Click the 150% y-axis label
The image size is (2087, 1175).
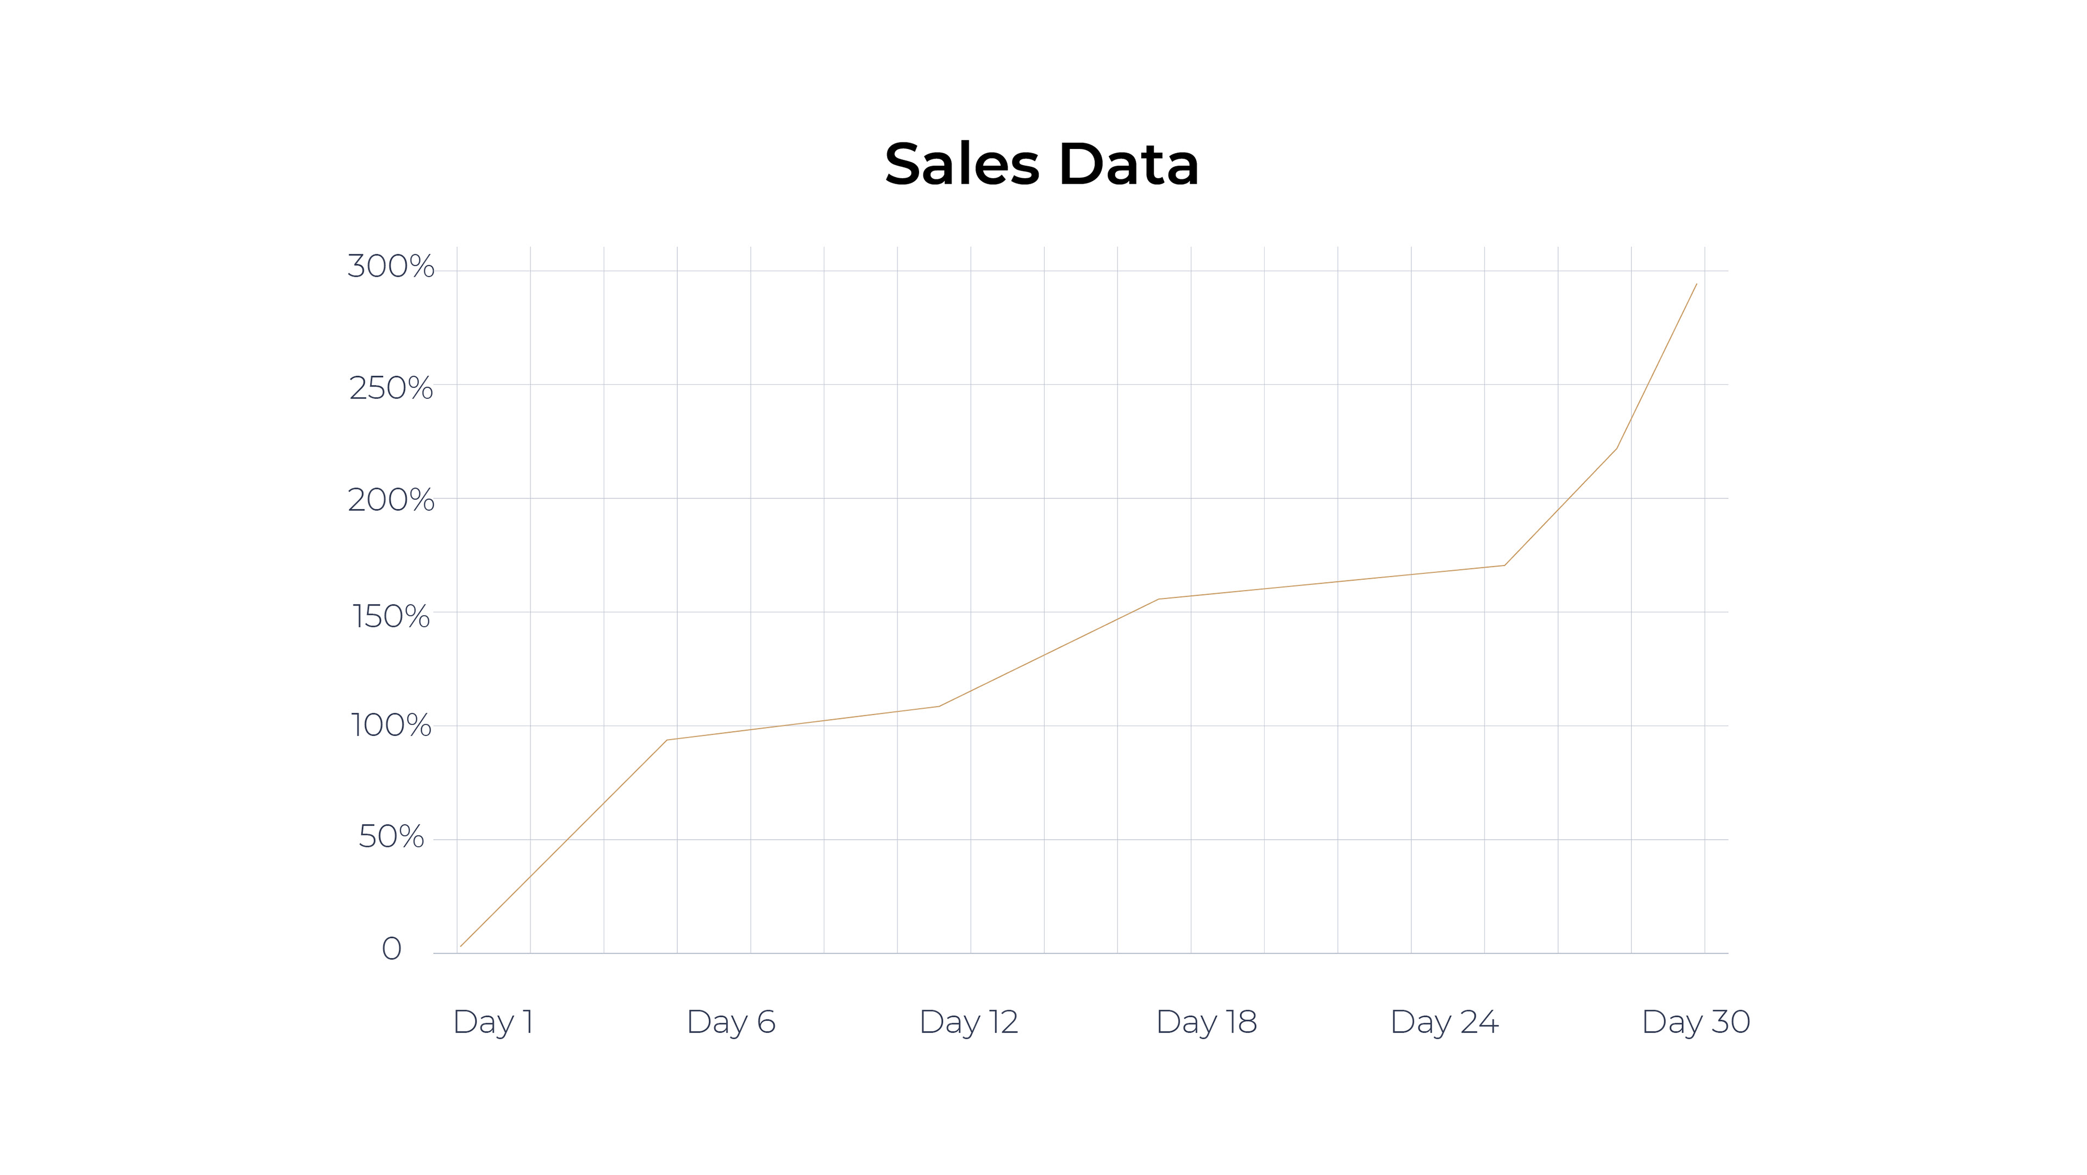(391, 617)
